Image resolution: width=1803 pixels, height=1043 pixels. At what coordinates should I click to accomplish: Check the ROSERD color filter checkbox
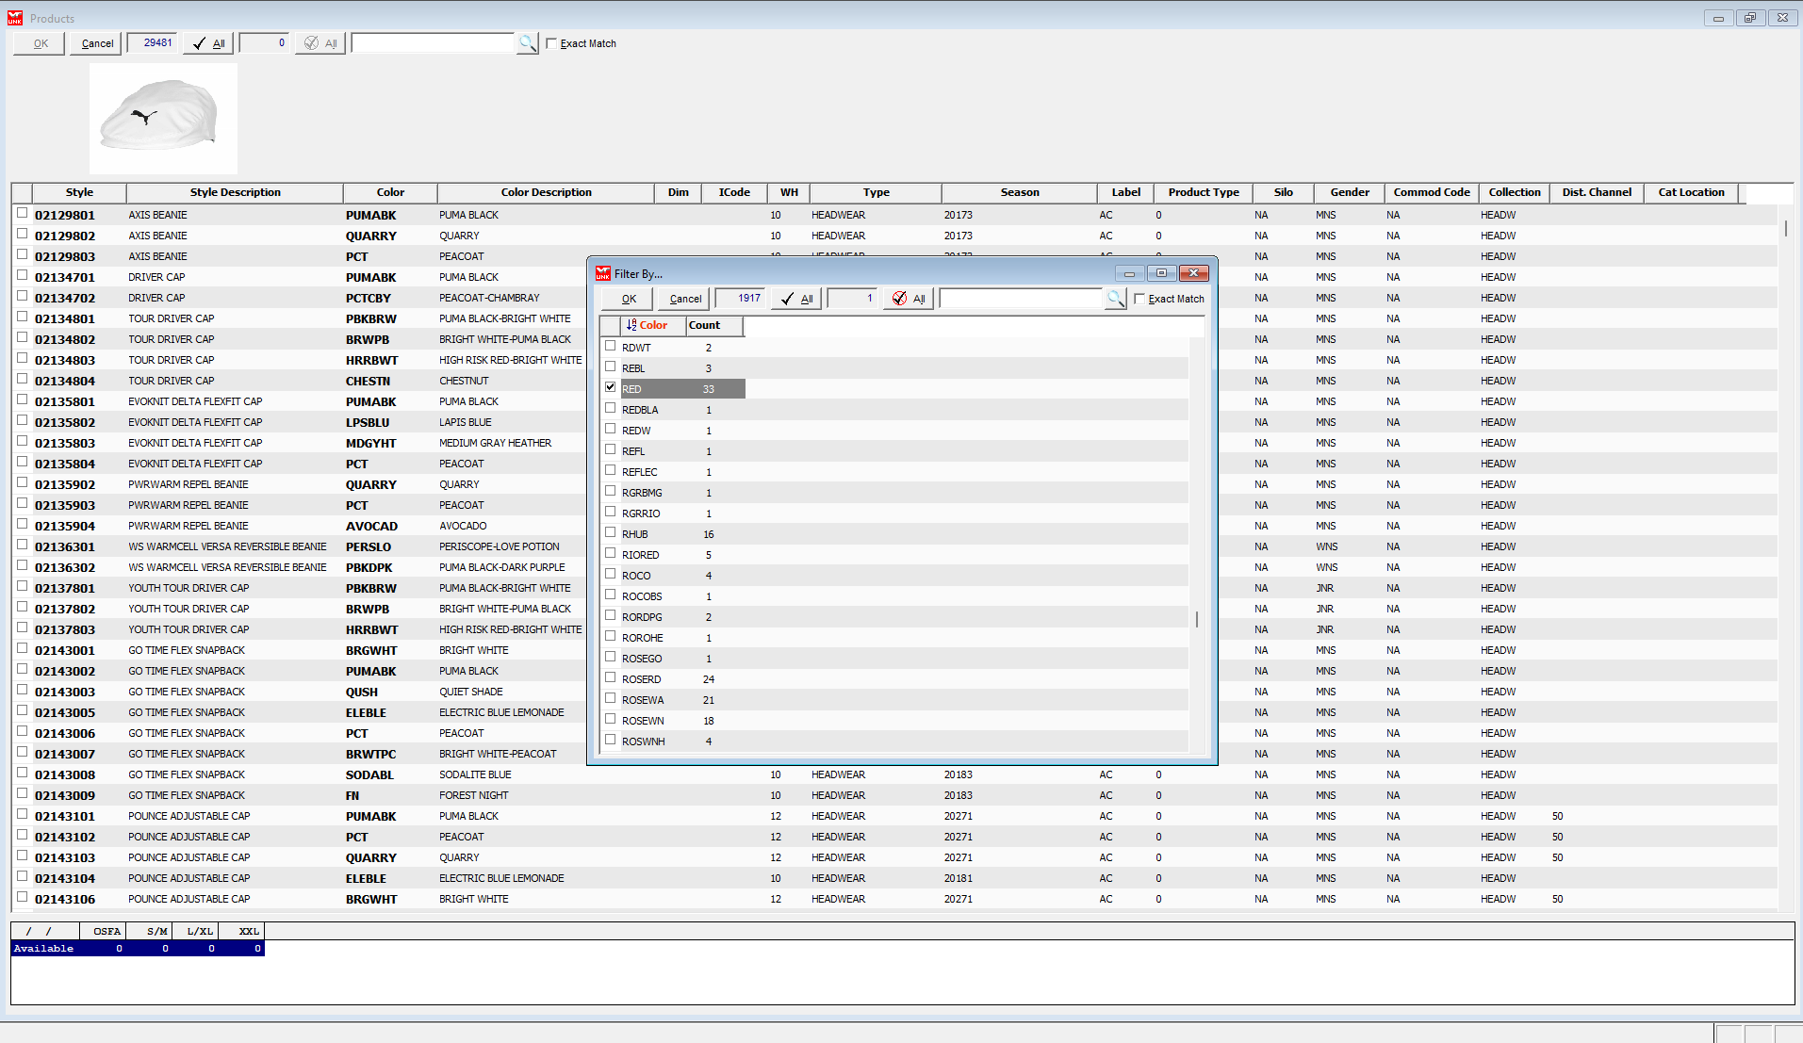click(x=611, y=677)
